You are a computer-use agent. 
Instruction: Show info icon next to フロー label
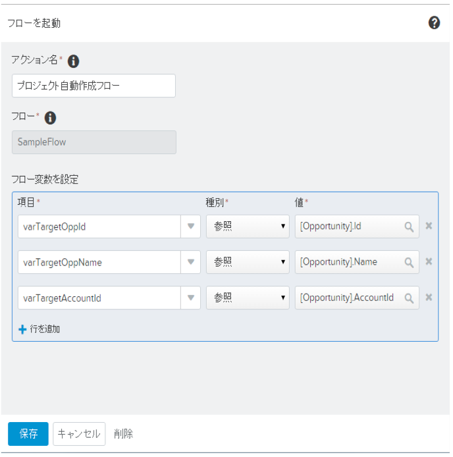pyautogui.click(x=50, y=118)
